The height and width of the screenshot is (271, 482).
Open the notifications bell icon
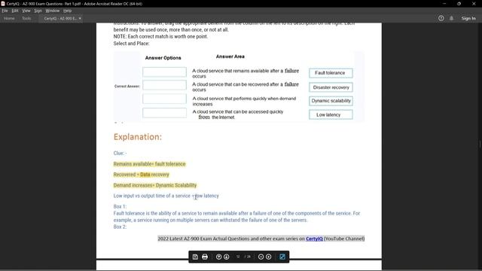(x=451, y=18)
